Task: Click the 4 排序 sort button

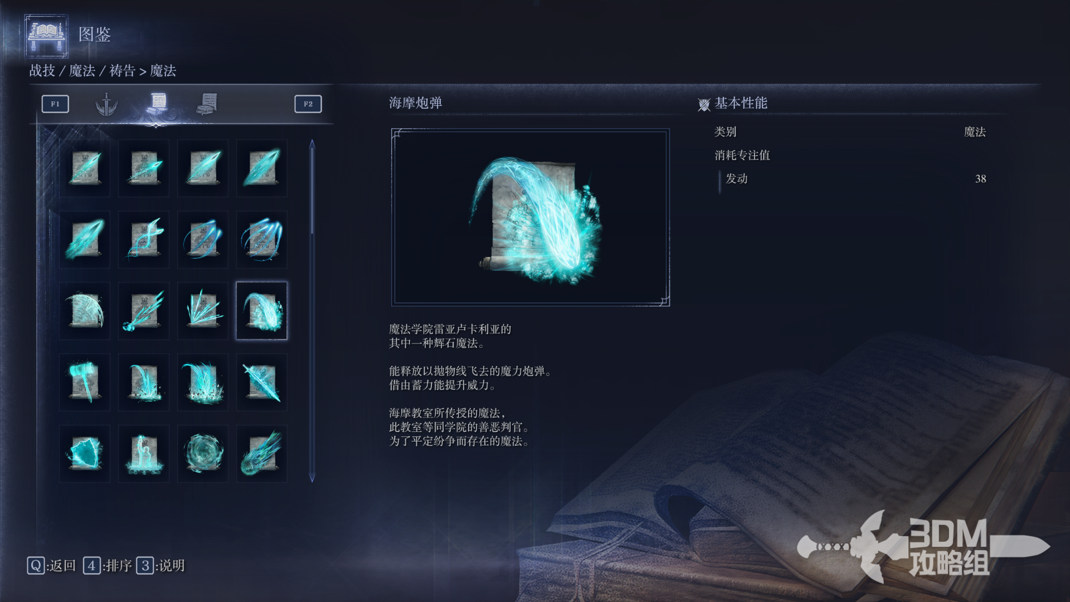Action: coord(108,566)
